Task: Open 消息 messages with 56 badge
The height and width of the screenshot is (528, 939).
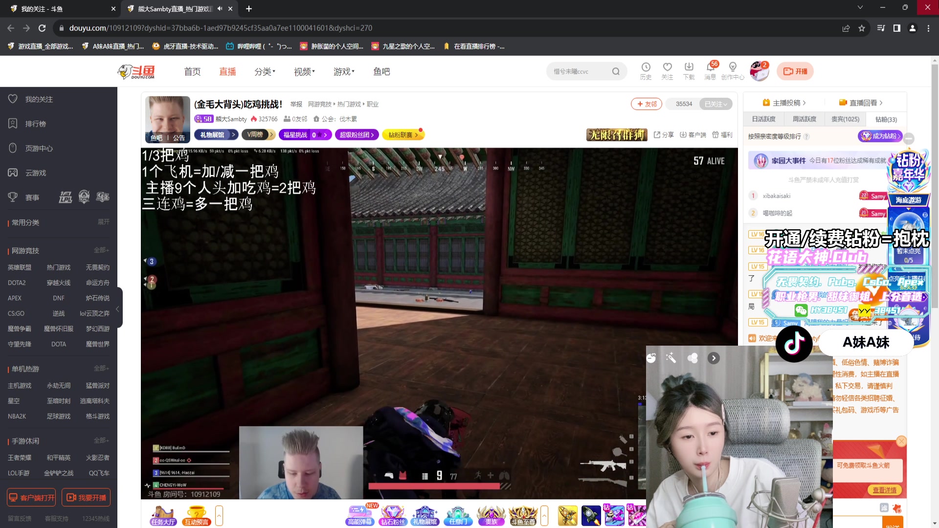Action: (710, 71)
